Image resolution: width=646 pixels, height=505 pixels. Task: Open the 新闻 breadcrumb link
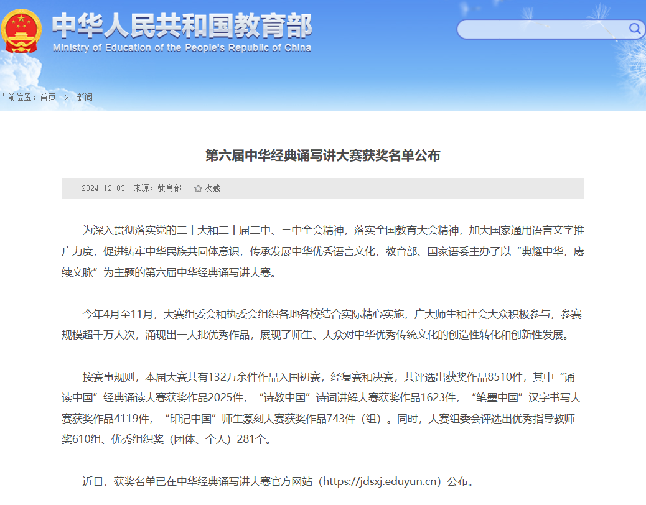pyautogui.click(x=85, y=97)
